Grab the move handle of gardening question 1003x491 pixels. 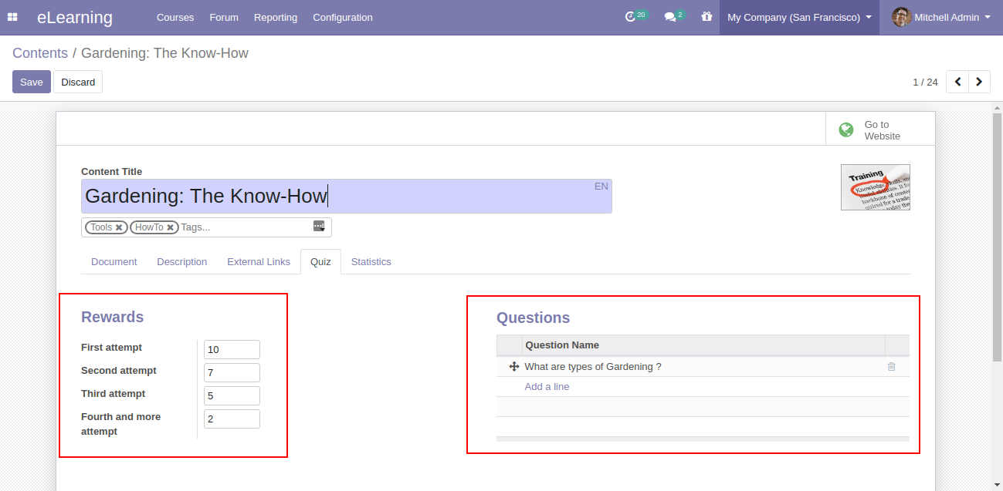tap(514, 367)
